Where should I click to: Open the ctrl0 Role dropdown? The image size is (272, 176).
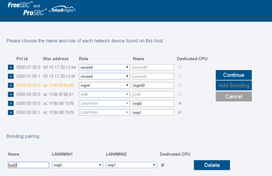(104, 94)
